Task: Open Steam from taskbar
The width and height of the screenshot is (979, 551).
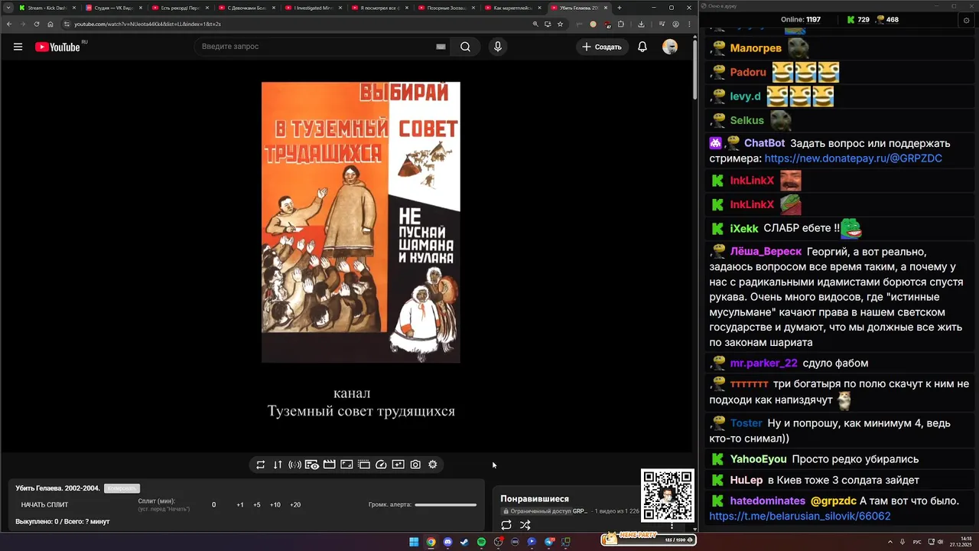Action: click(464, 542)
